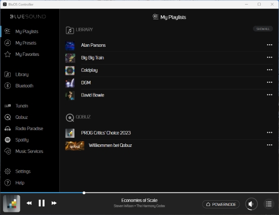Open TuneIn service
The height and width of the screenshot is (215, 279).
(22, 106)
